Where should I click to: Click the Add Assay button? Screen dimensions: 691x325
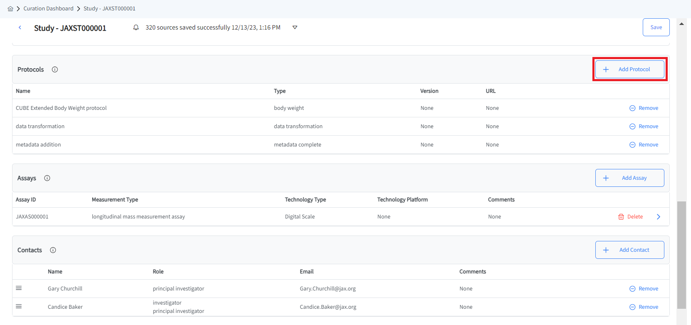[630, 178]
